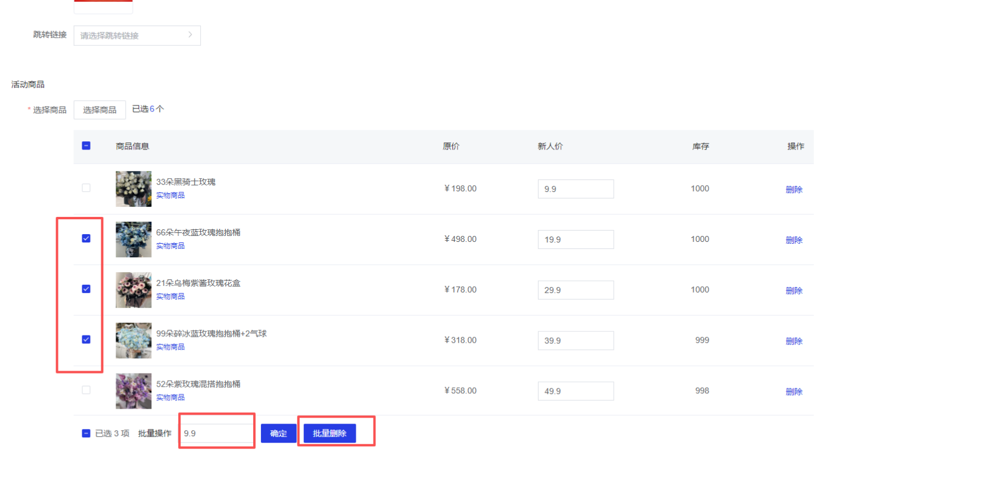This screenshot has height=485, width=982.
Task: Check the 52朵紫玫瑰混搭抱抱桶 row checkbox
Action: coord(86,390)
